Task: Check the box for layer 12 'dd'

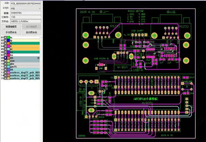Action: point(6,70)
